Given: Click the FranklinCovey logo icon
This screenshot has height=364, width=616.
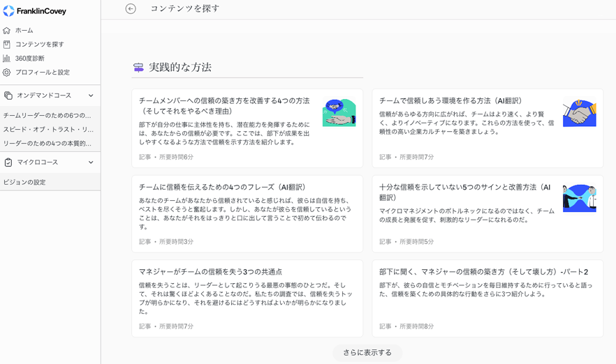Looking at the screenshot, I should tap(8, 11).
